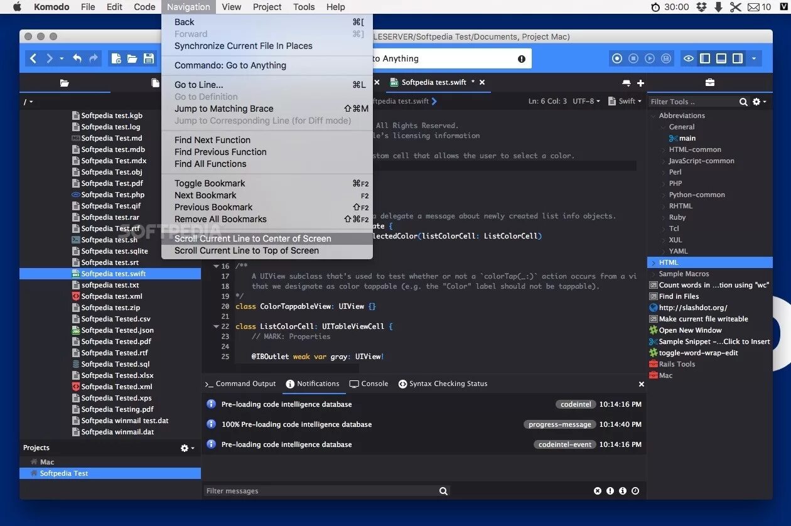Open the Places folder tab in left sidebar
This screenshot has width=791, height=526.
(64, 83)
